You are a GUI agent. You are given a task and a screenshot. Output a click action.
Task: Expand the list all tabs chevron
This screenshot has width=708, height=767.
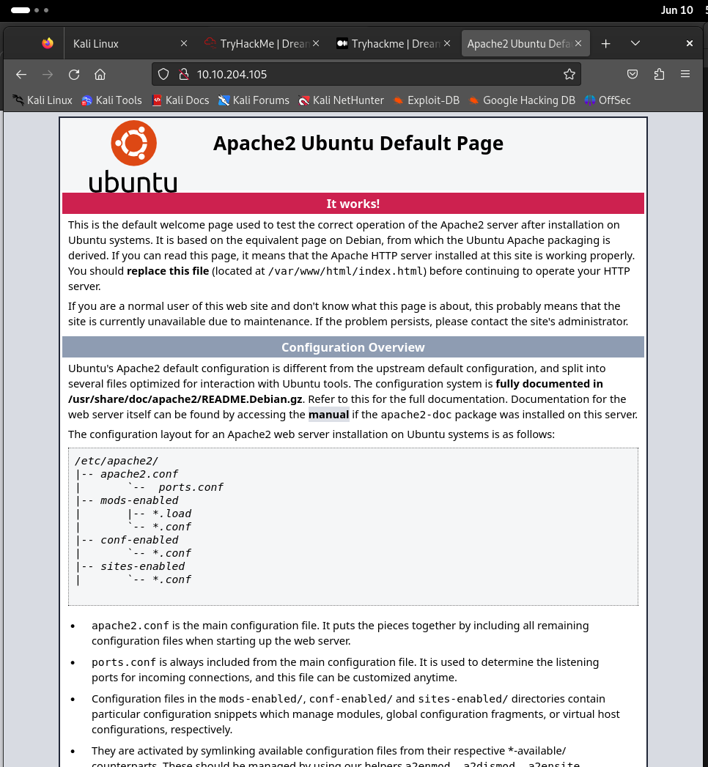pos(635,43)
